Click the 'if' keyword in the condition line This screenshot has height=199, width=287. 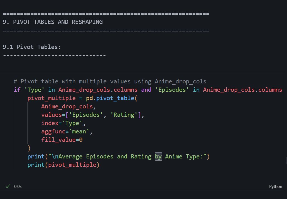tap(17, 90)
